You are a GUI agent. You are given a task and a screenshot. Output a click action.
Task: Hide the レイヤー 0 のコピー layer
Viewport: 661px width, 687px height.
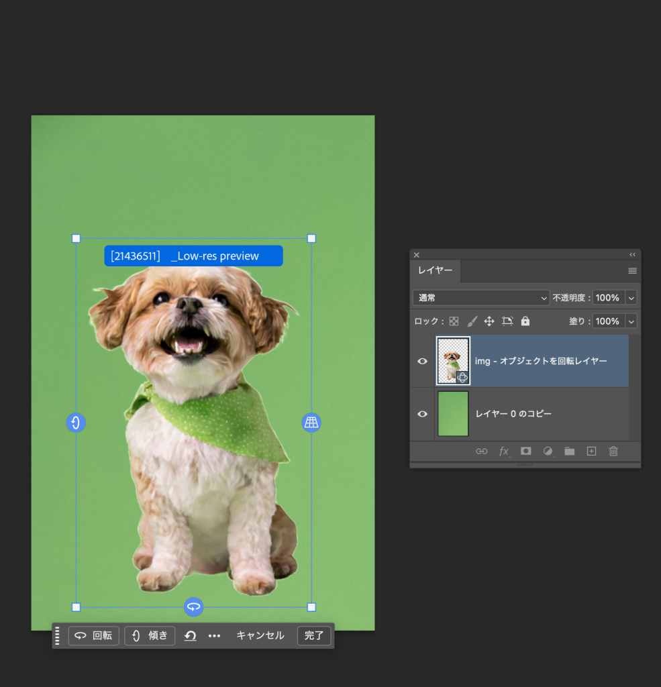[422, 414]
